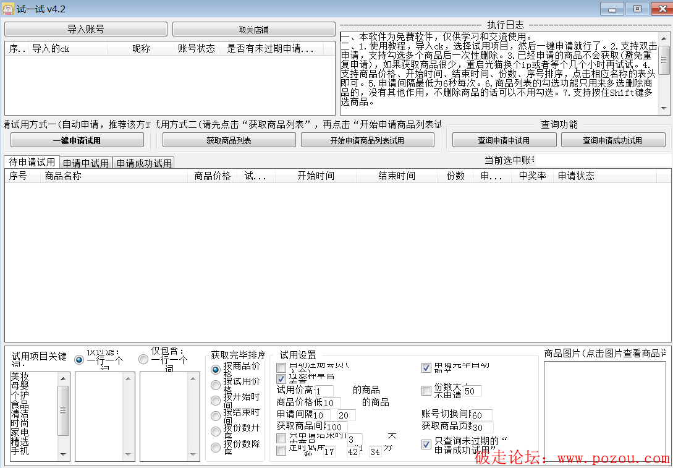Toggle 只查询未过期的申请成功试用 checkbox
The height and width of the screenshot is (468, 673).
tap(426, 445)
